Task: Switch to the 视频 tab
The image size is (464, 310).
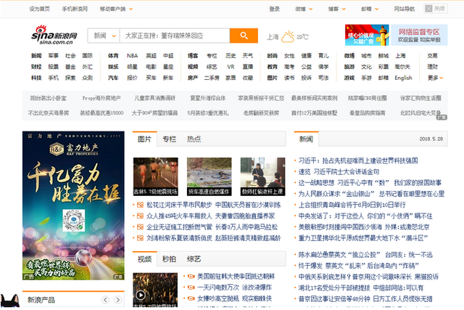Action: (144, 259)
